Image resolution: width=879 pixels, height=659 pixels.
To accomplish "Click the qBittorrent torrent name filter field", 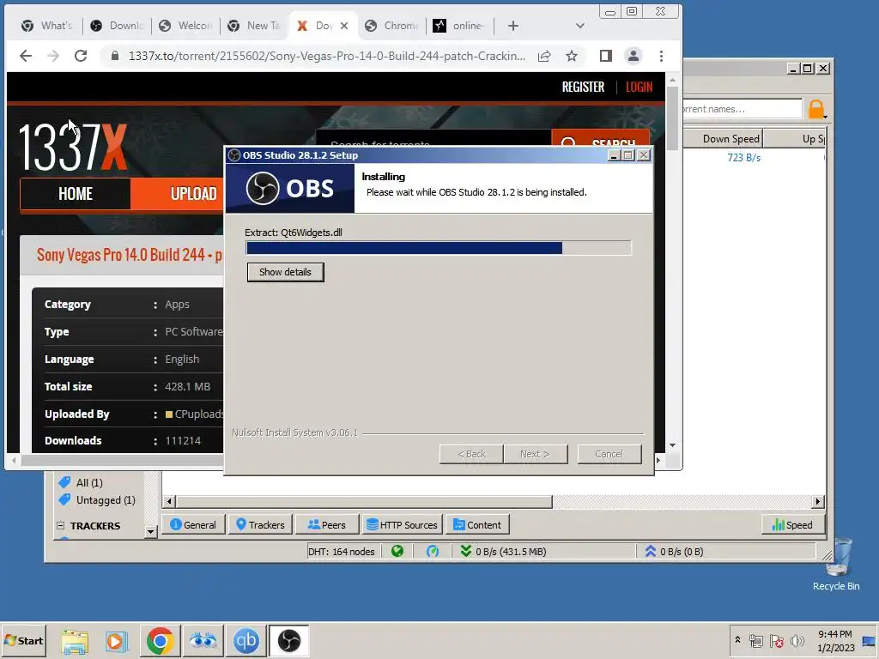I will (x=743, y=109).
